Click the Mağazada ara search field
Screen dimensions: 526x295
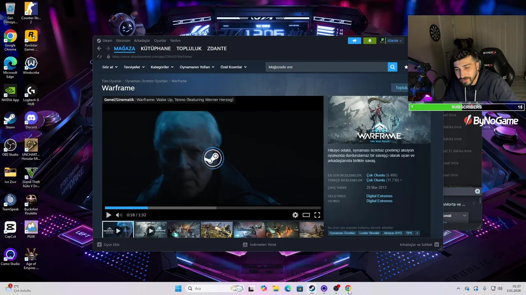[x=327, y=67]
